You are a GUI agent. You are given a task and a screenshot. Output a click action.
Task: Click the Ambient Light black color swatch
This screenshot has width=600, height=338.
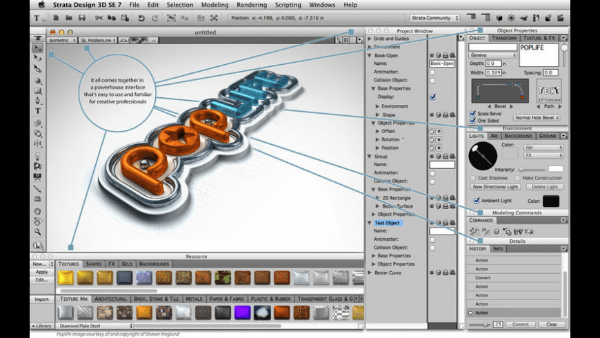pyautogui.click(x=551, y=201)
